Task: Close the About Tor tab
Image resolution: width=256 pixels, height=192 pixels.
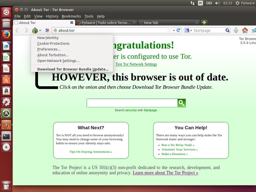Action: 72,23
